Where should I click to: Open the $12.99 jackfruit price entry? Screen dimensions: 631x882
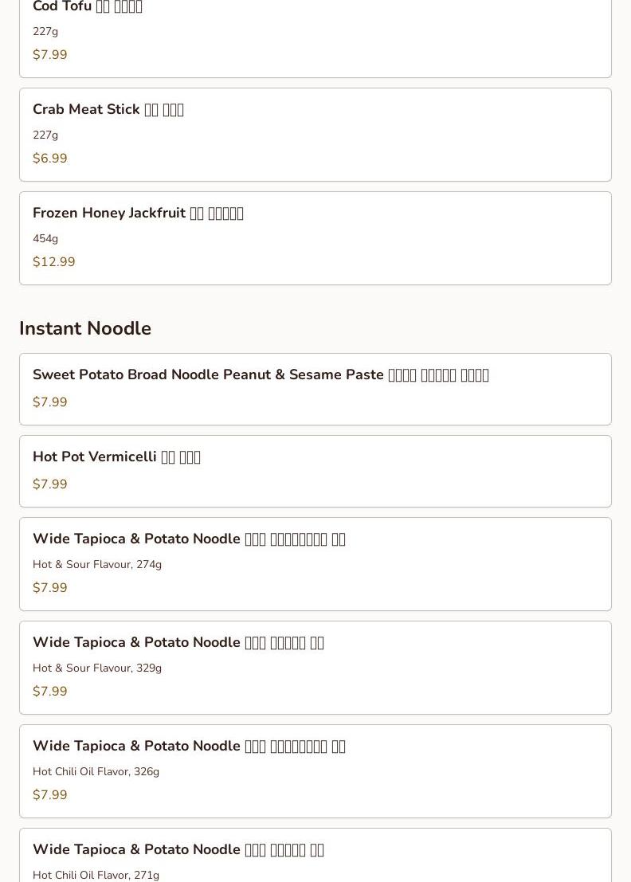pyautogui.click(x=54, y=261)
